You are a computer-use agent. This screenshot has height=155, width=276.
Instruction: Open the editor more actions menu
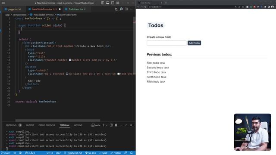[131, 9]
